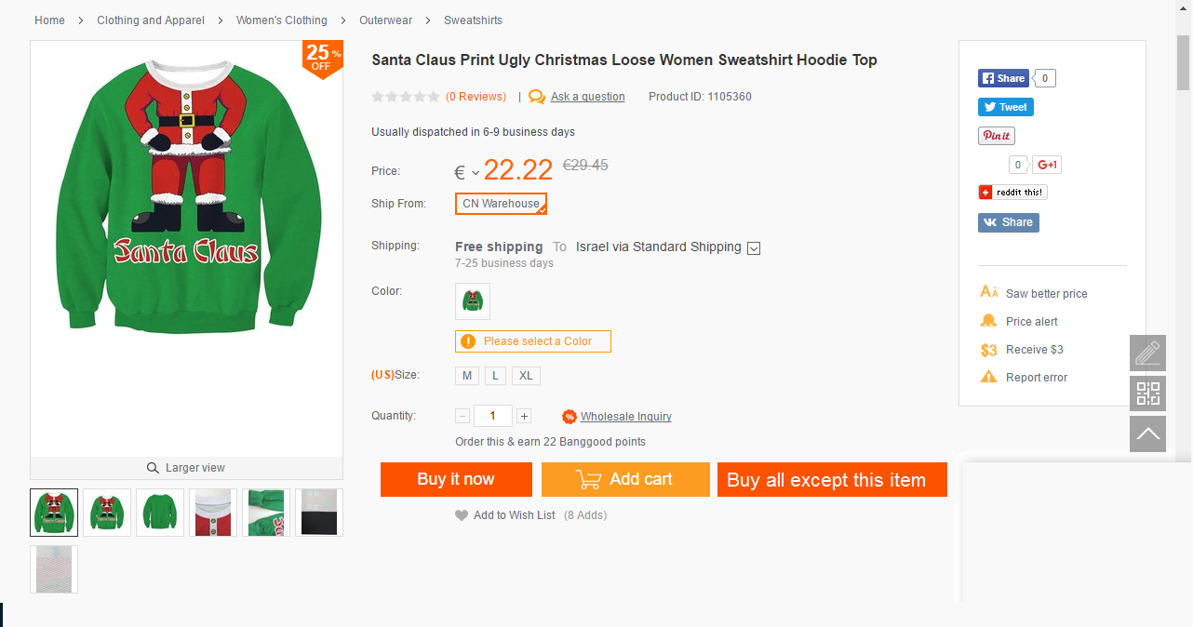Expand shipping destination and method dropdown
The height and width of the screenshot is (627, 1193).
(754, 247)
